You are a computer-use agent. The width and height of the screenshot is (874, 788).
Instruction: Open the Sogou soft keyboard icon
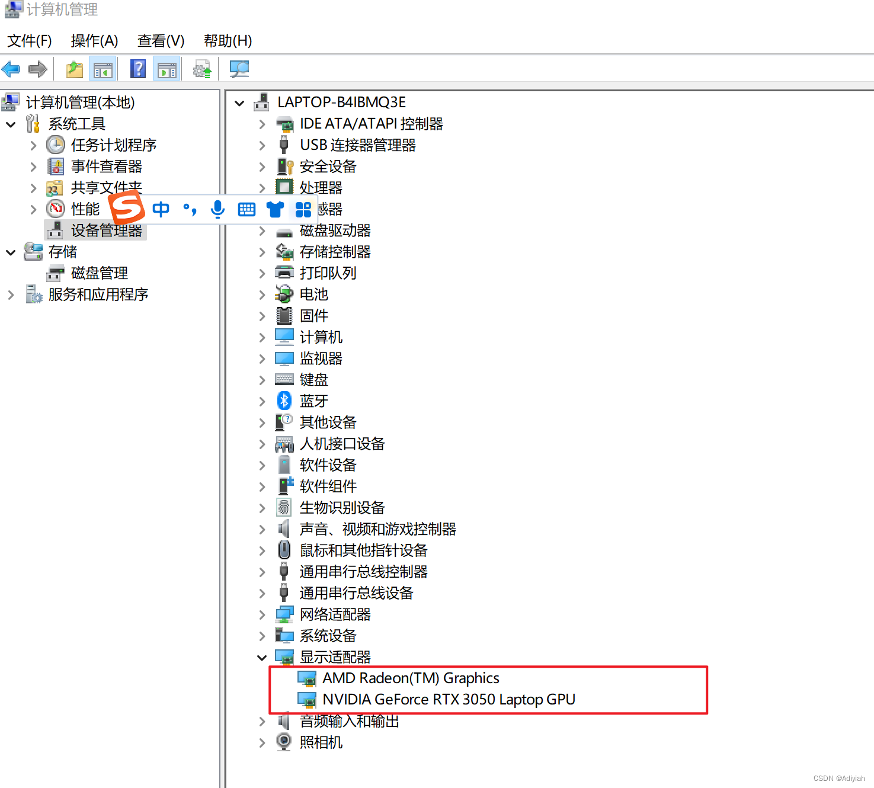point(246,209)
